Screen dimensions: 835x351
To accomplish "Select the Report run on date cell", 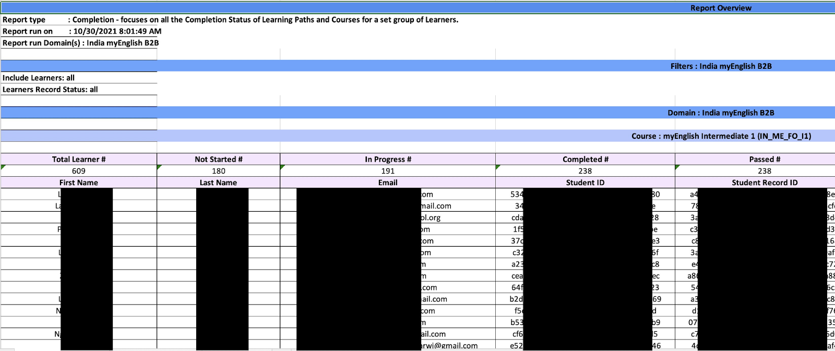I will tap(82, 31).
